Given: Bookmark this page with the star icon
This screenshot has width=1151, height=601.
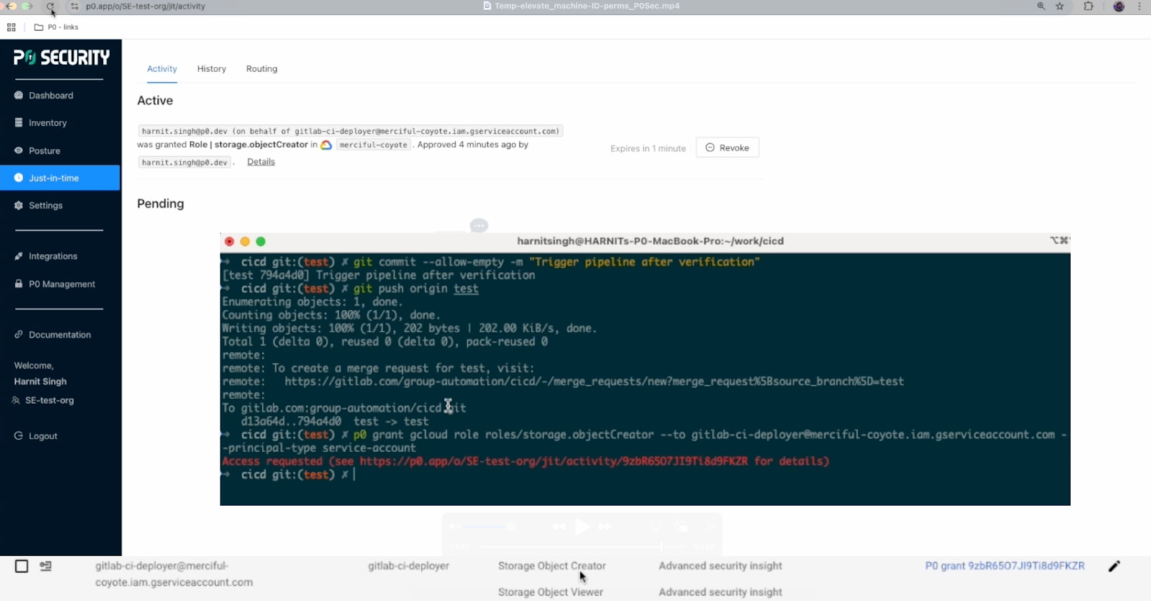Looking at the screenshot, I should point(1060,6).
